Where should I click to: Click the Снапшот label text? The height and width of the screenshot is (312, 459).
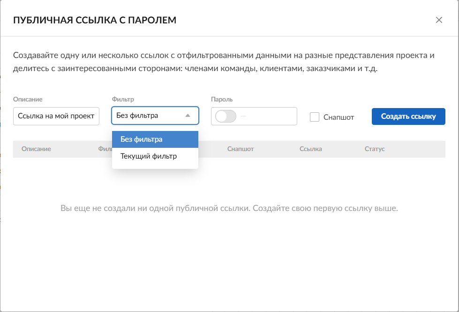pos(338,117)
